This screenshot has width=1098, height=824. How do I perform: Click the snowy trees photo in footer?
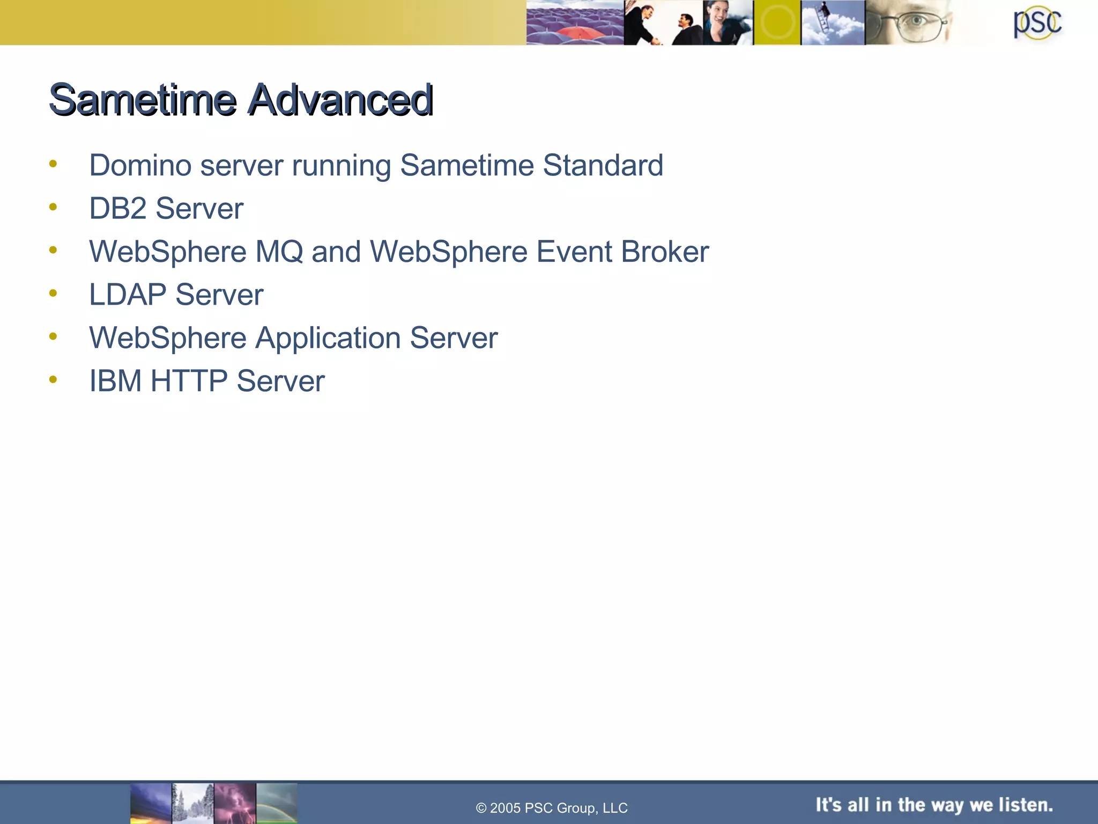pos(193,803)
